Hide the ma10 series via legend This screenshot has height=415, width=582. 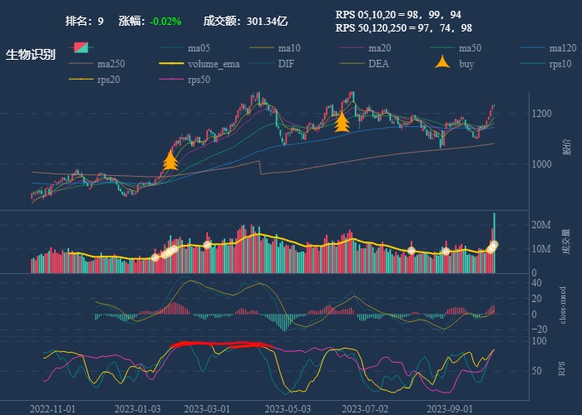tap(289, 48)
